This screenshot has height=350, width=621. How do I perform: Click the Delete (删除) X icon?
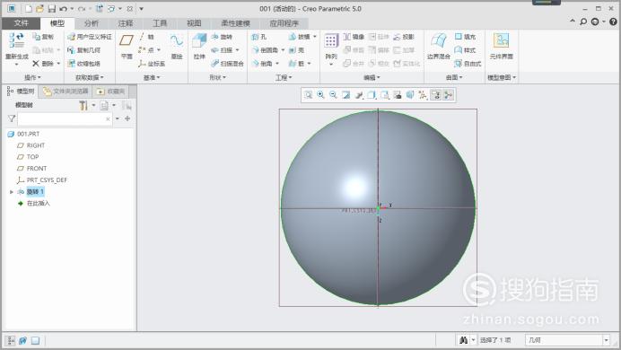click(x=36, y=64)
